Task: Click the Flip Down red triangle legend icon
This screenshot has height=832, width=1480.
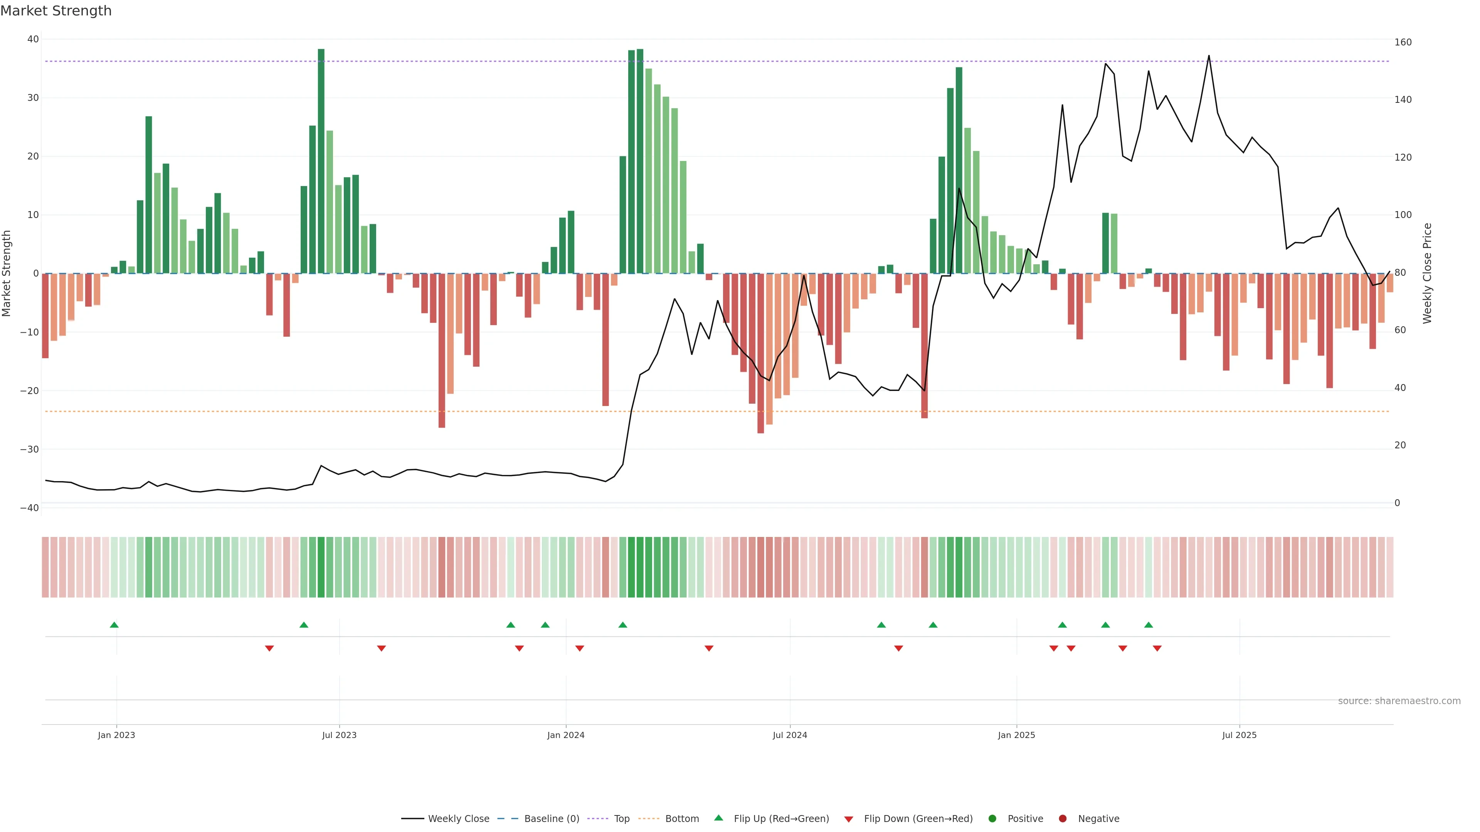Action: [x=849, y=819]
